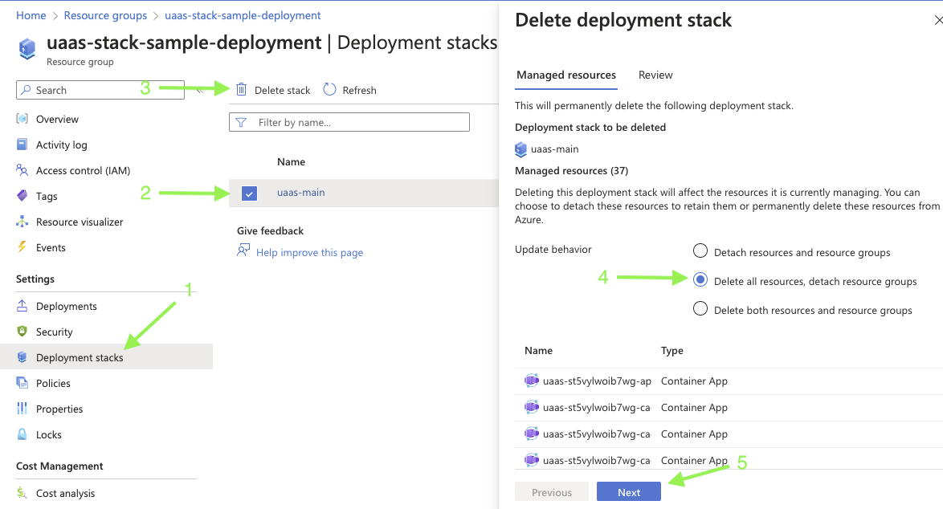Go to Resource groups breadcrumb link
Screen dimensions: 943x509
point(105,15)
